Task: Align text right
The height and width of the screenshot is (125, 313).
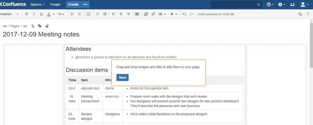Action: (128, 14)
